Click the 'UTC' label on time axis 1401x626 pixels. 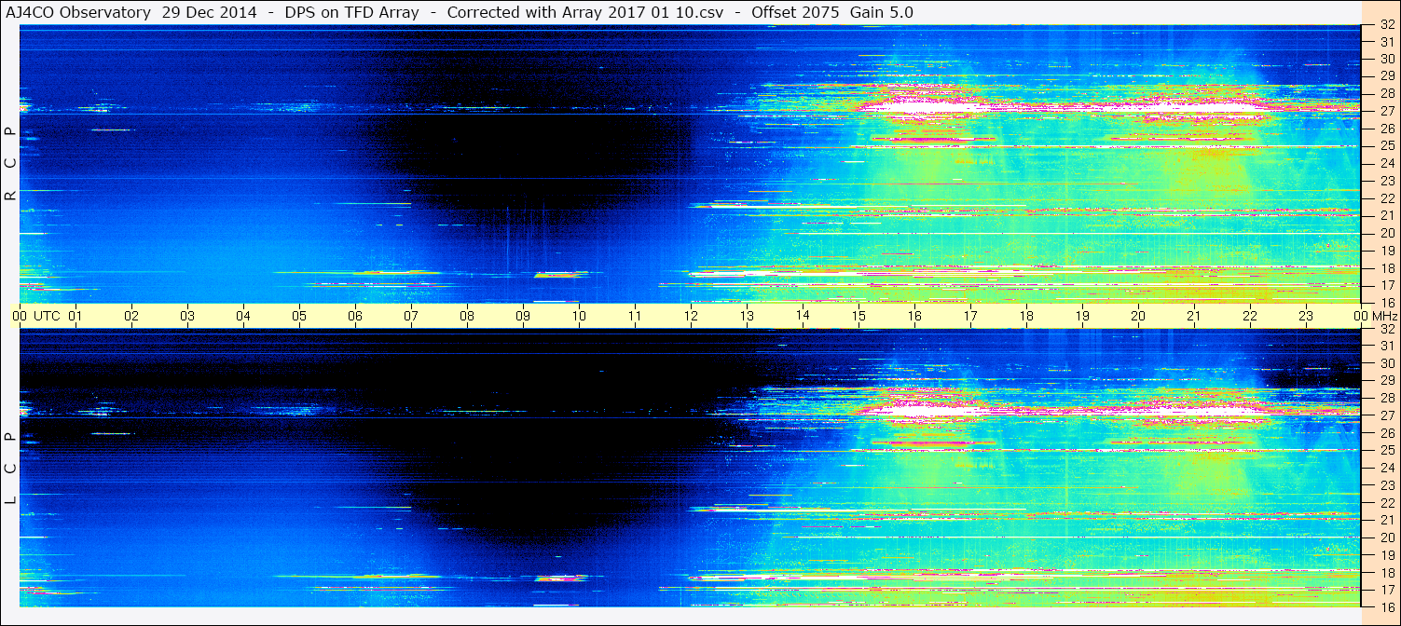click(47, 316)
